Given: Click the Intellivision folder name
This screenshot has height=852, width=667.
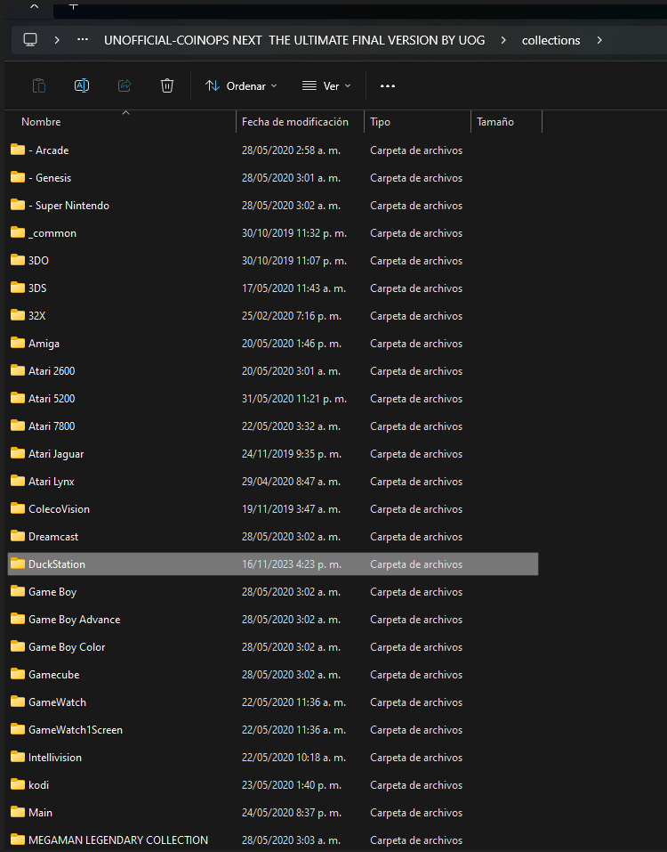Looking at the screenshot, I should click(55, 758).
